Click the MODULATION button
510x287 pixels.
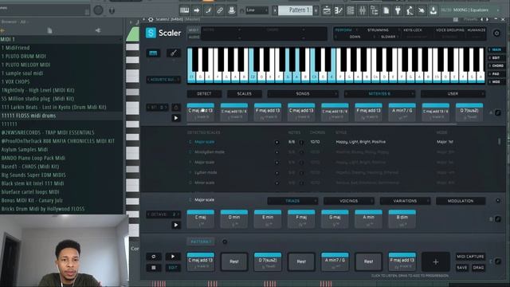[461, 201]
